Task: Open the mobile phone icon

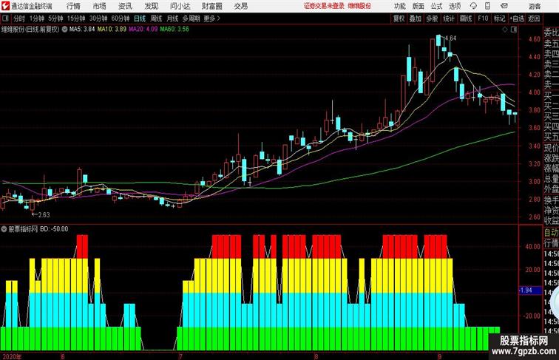Action: [487, 6]
